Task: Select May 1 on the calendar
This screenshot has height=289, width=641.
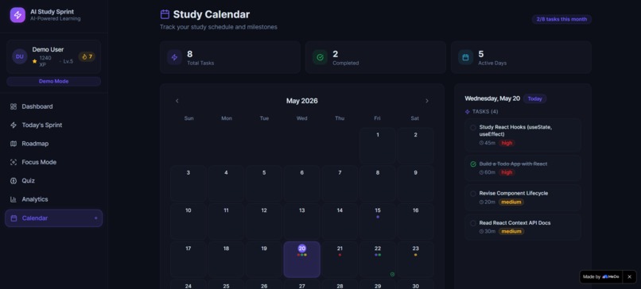Action: 377,146
